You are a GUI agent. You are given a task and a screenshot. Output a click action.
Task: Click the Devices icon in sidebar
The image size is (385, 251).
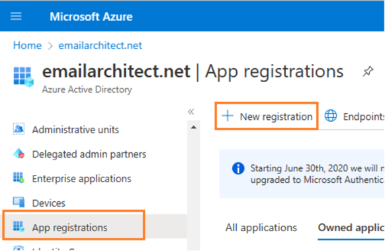pos(19,203)
